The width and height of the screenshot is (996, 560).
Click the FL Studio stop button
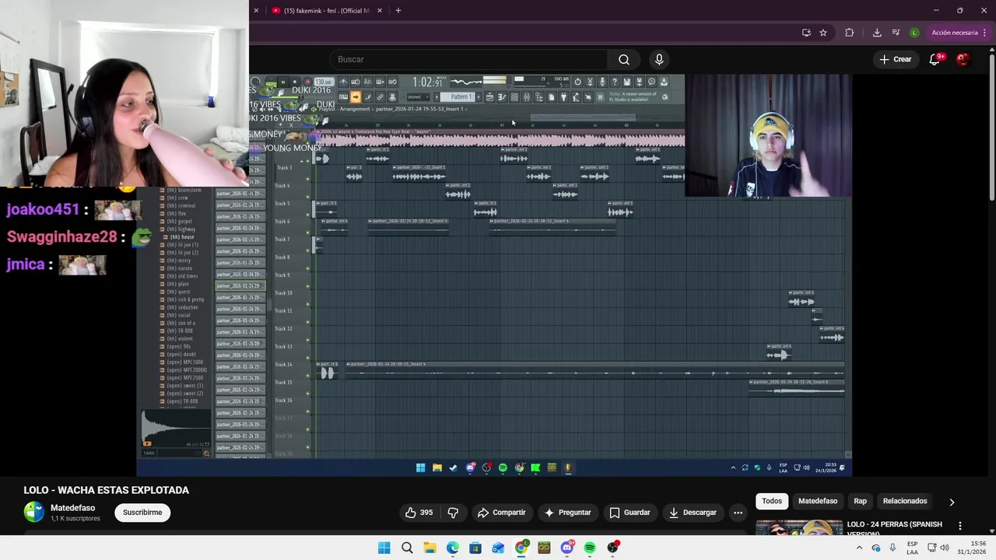(x=294, y=82)
